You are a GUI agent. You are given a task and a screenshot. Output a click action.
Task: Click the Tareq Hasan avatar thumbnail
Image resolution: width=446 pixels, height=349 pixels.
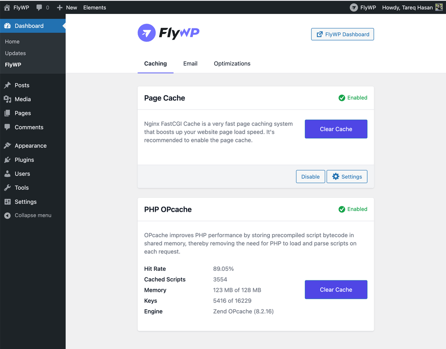tap(439, 7)
